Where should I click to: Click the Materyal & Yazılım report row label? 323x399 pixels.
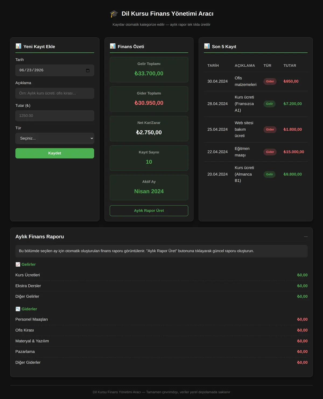(32, 341)
